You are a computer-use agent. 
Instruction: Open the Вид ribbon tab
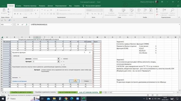pyautogui.click(x=70, y=6)
